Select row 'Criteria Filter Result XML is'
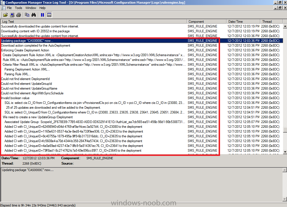Screen dimensions: 287x207 click(x=142, y=65)
